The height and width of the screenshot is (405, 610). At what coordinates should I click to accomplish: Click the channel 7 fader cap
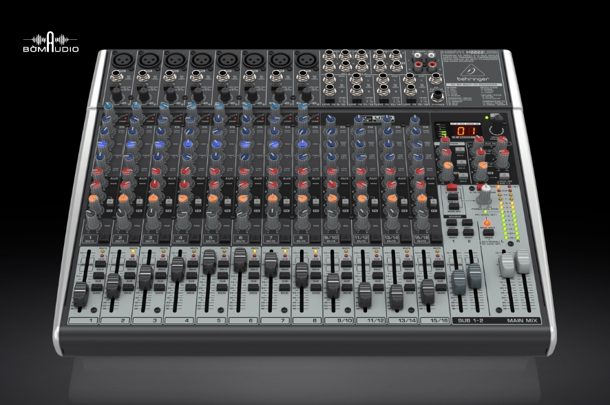pos(271,264)
